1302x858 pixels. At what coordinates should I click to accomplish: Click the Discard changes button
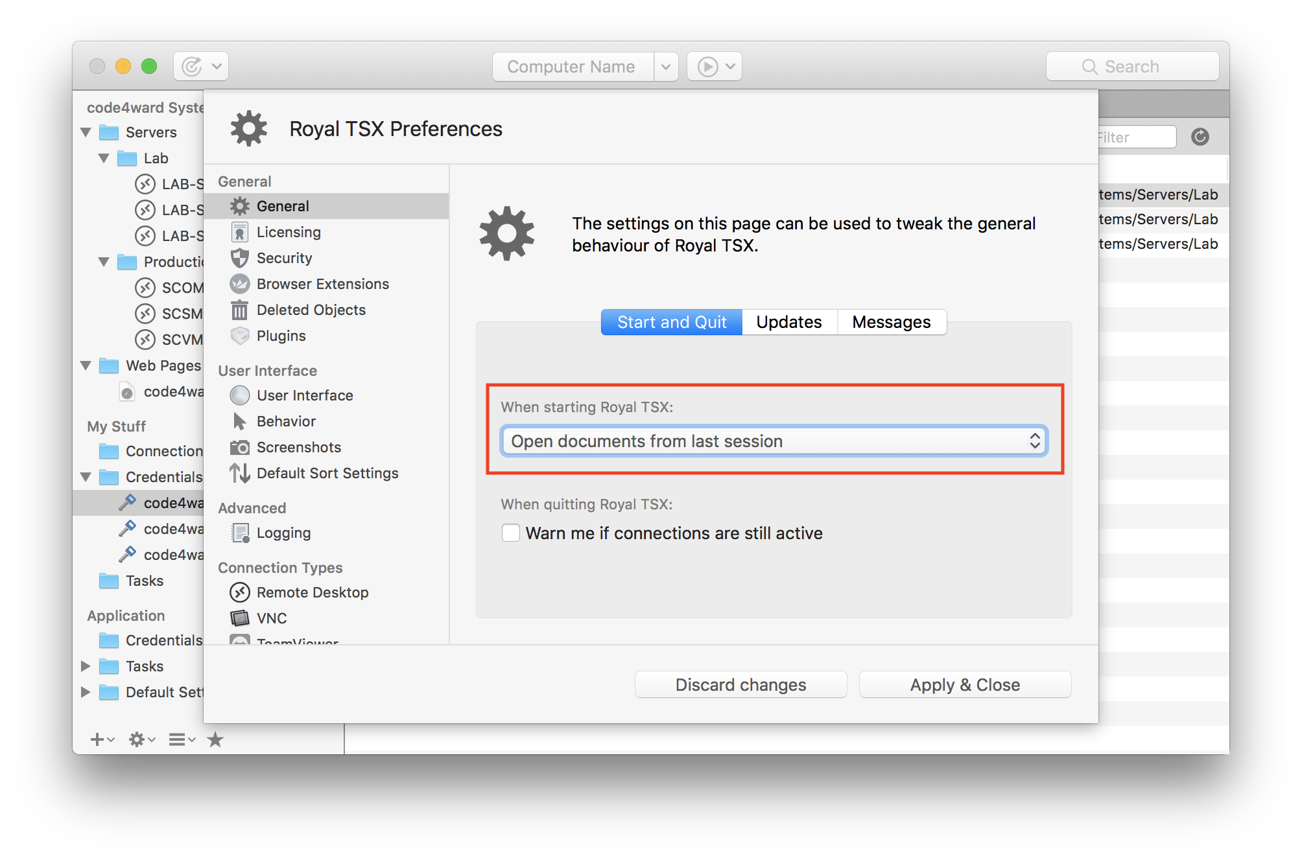740,685
